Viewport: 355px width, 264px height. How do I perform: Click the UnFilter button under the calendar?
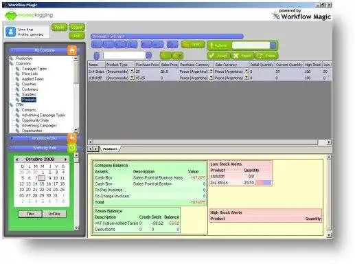click(x=54, y=214)
